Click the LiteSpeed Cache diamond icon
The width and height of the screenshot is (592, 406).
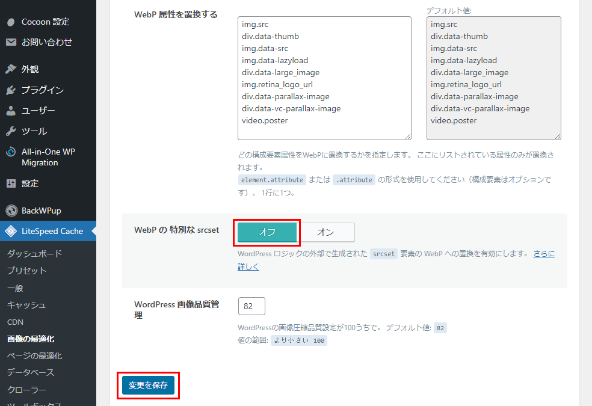pyautogui.click(x=11, y=231)
